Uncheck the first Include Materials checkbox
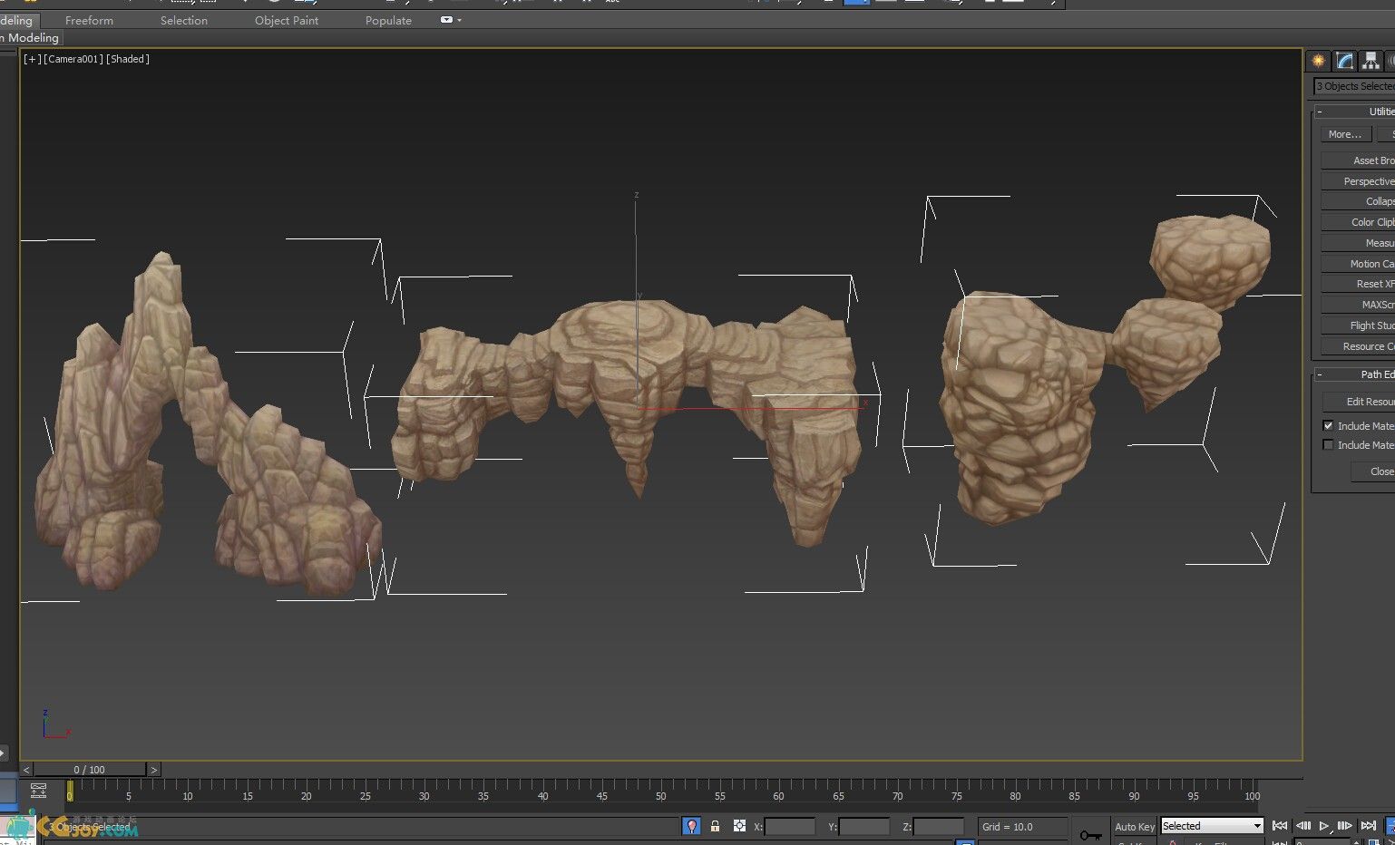This screenshot has height=845, width=1395. coord(1328,425)
